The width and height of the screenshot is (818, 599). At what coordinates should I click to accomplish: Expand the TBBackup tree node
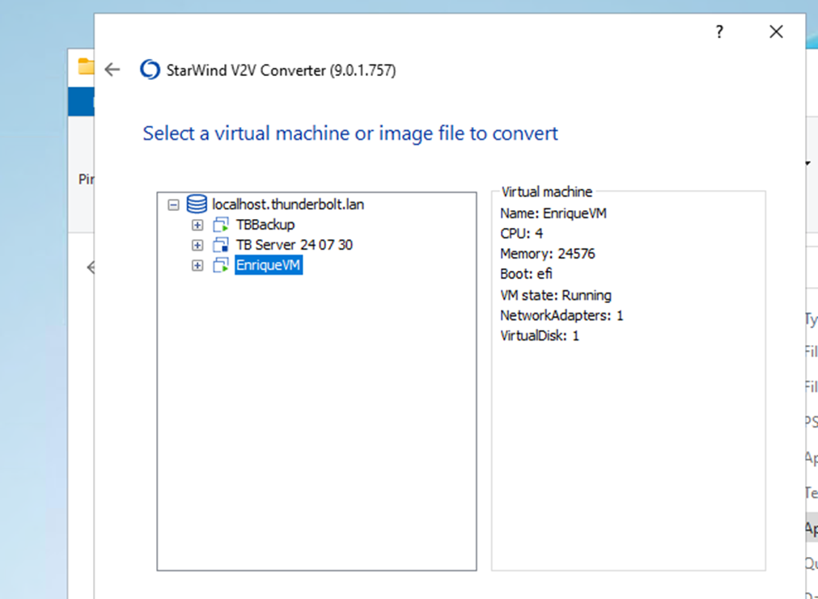pyautogui.click(x=197, y=225)
